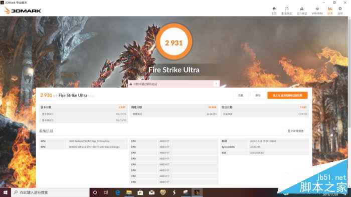Click the active 3DMark taskbar icon
Viewport: 351px width, 197px height.
[197, 192]
